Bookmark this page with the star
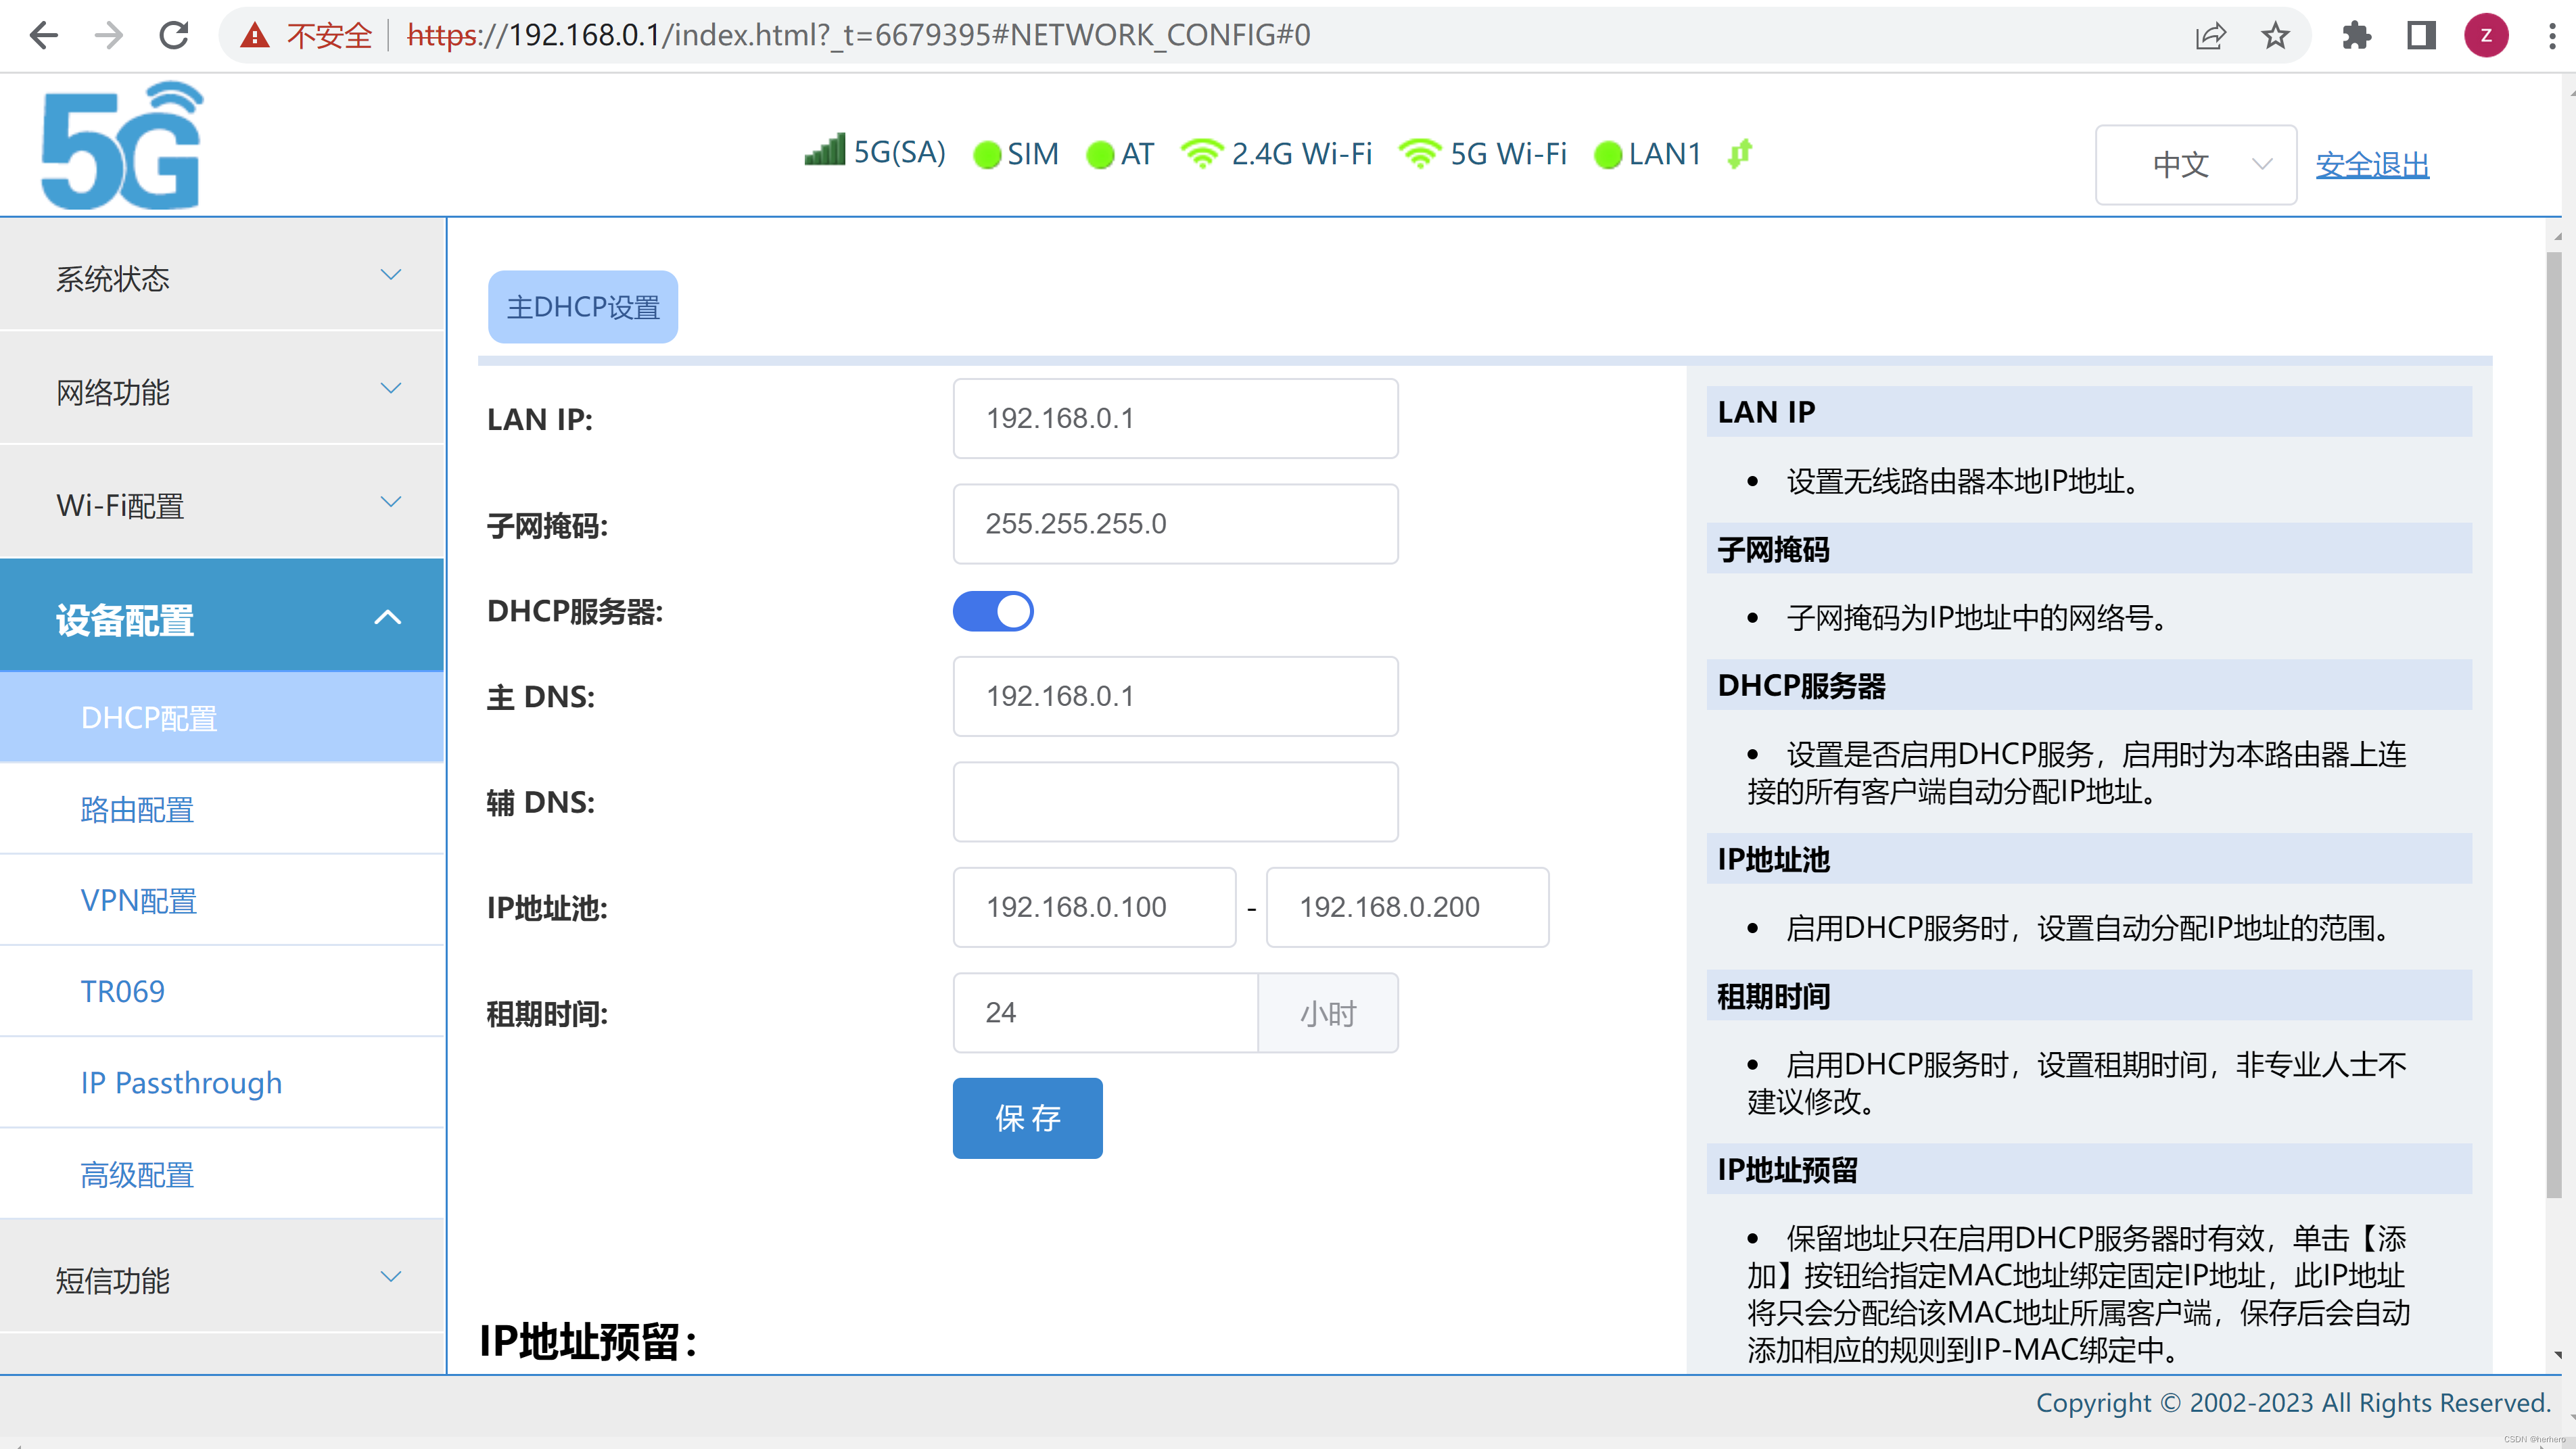This screenshot has width=2576, height=1449. coord(2275,36)
